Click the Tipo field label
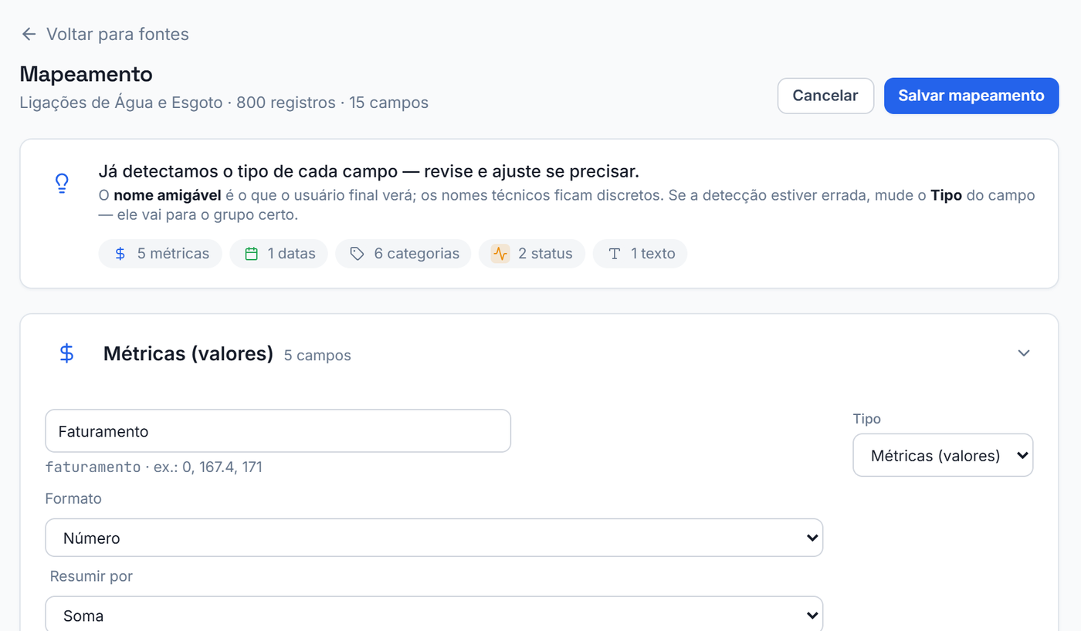Viewport: 1081px width, 631px height. pyautogui.click(x=866, y=419)
